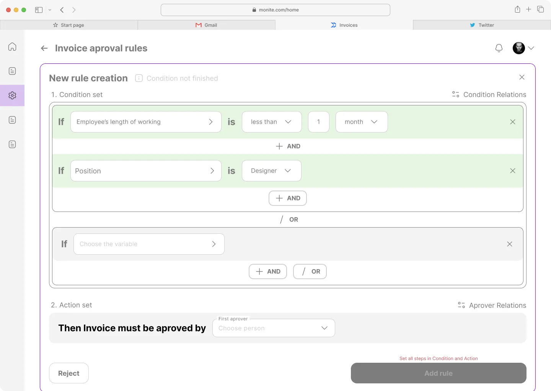
Task: Open the bottom document icon in sidebar
Action: 12,144
